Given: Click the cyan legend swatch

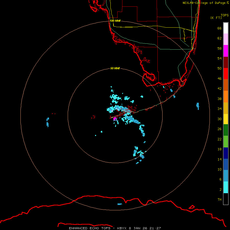Looking at the screenshot, I should click(x=226, y=187).
